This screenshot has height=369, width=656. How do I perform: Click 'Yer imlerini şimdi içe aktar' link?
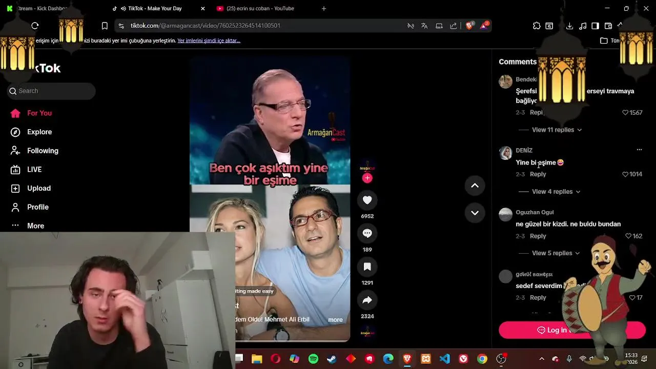(209, 40)
